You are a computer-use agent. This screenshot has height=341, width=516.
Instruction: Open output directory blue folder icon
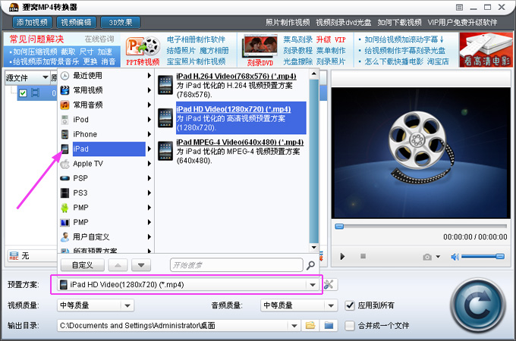(329, 326)
